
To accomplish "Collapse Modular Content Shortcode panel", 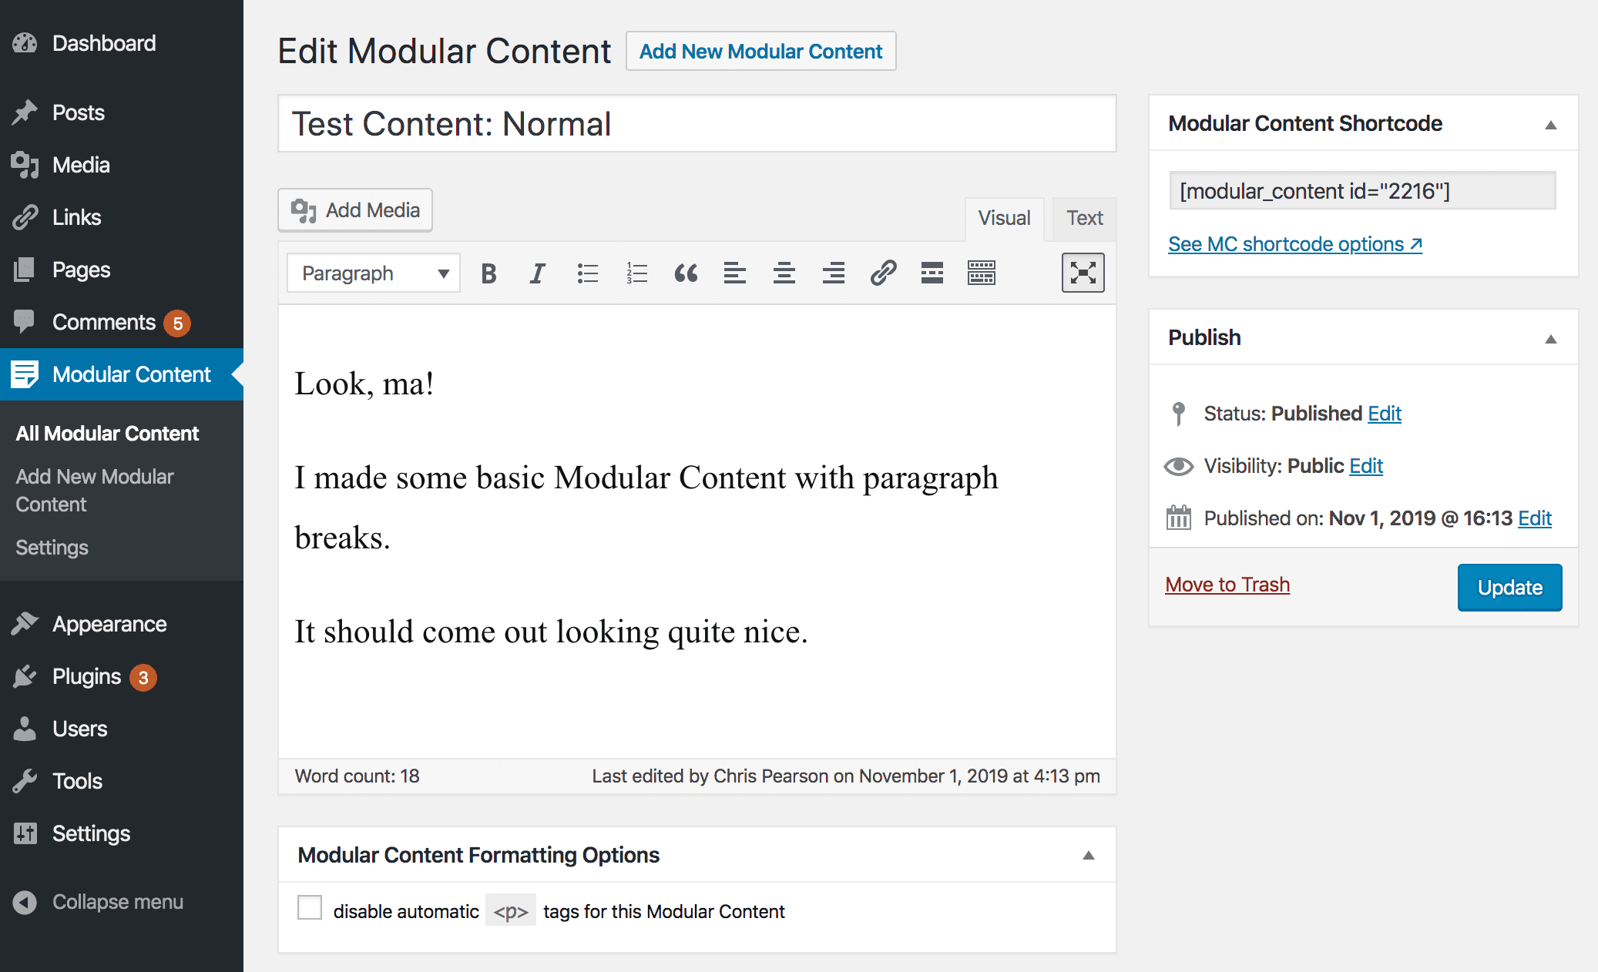I will (x=1551, y=124).
